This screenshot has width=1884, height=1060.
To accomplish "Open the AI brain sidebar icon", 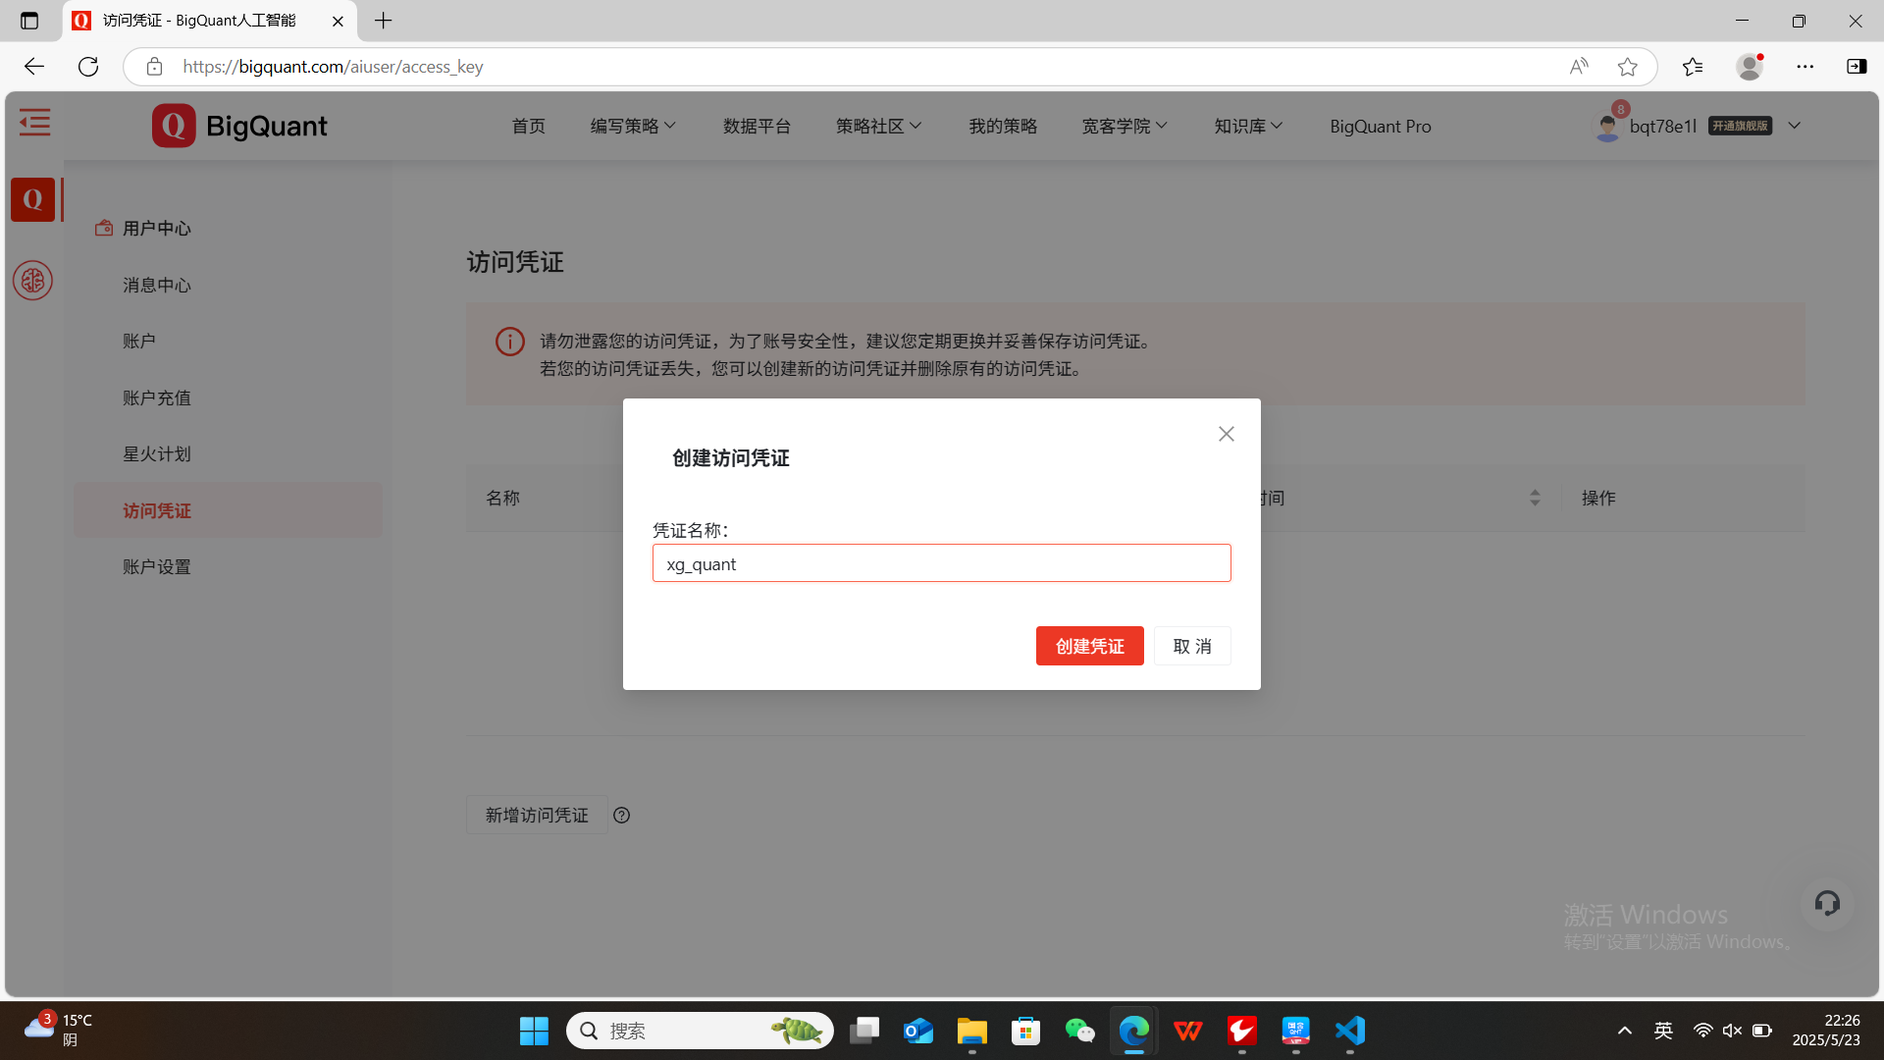I will point(32,281).
